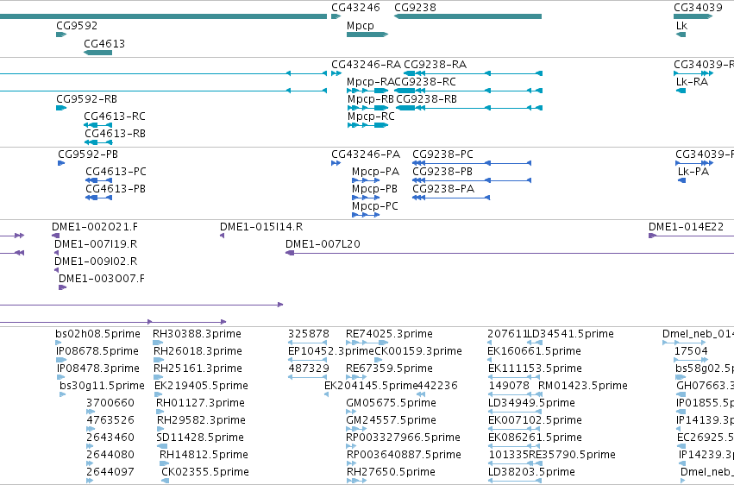Select the CG4613-RB transcript label
The height and width of the screenshot is (485, 734).
pos(116,134)
